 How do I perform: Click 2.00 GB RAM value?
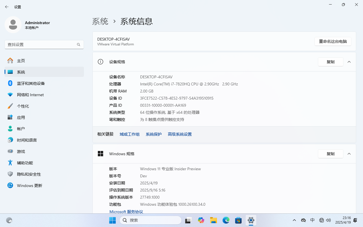[147, 91]
